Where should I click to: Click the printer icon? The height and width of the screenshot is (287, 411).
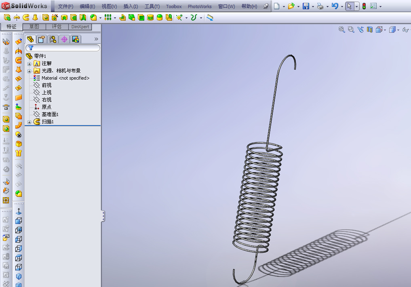click(x=320, y=6)
